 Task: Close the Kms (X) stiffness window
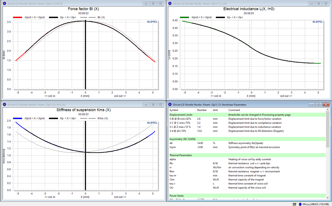point(161,104)
